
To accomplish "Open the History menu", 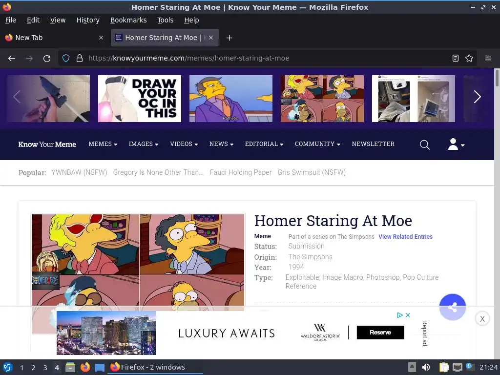I will pyautogui.click(x=88, y=20).
